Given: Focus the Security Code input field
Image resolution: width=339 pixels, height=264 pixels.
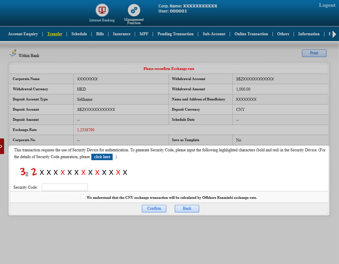Looking at the screenshot, I should (64, 187).
